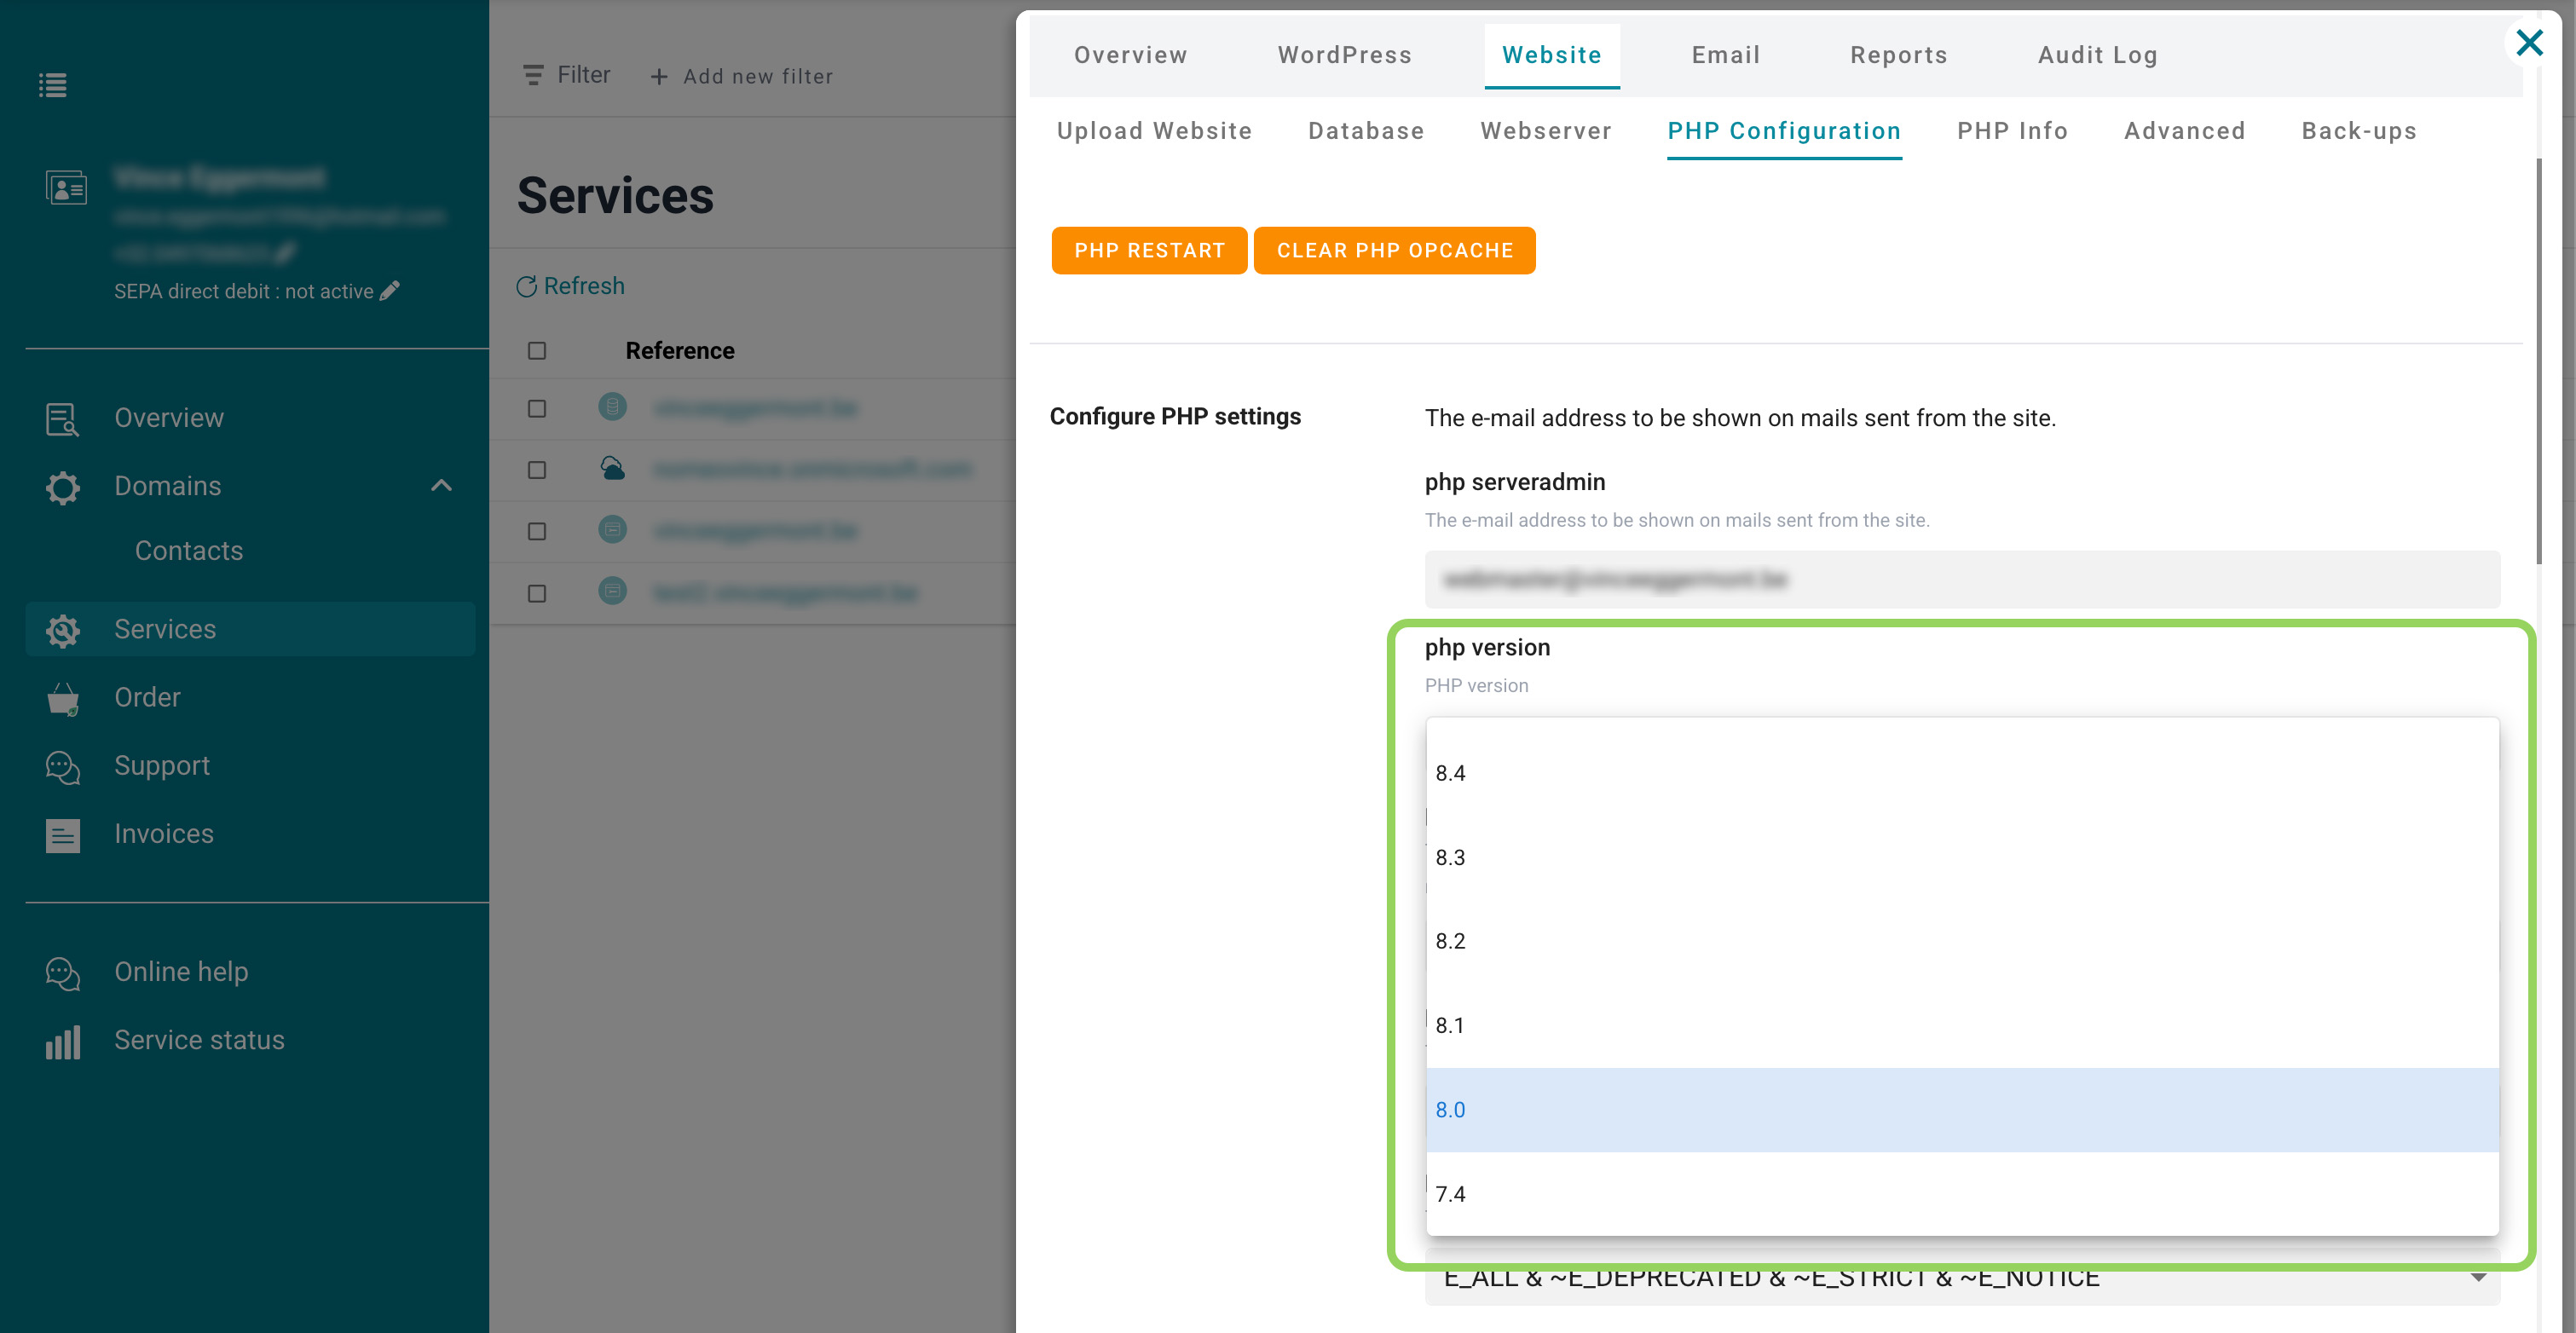Open the customer profile card icon
Viewport: 2576px width, 1333px height.
pyautogui.click(x=66, y=187)
